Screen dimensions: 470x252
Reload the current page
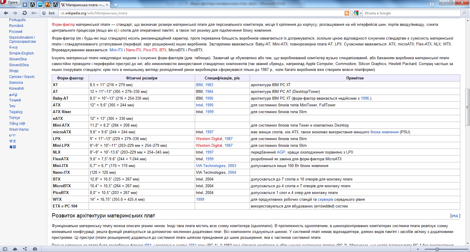(25, 13)
